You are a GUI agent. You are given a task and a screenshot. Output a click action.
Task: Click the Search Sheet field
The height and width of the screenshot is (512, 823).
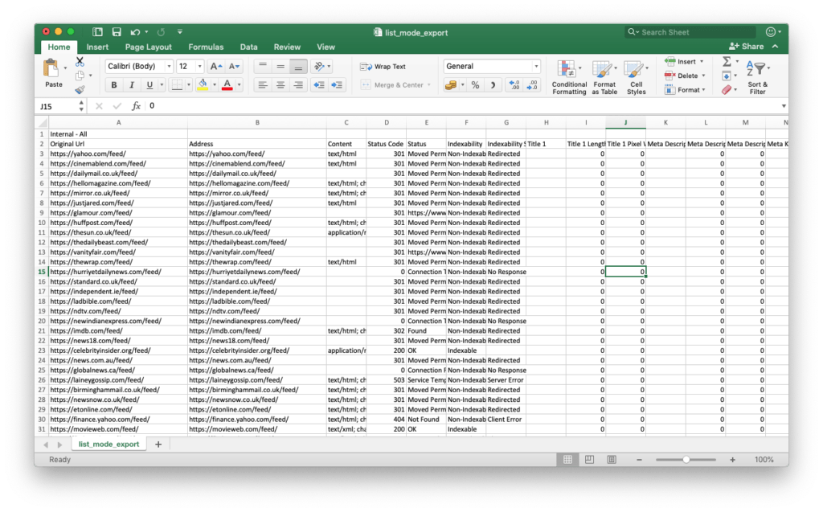click(690, 32)
